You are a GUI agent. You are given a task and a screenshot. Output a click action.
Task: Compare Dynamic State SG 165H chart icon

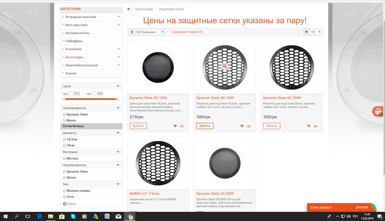coord(249,126)
